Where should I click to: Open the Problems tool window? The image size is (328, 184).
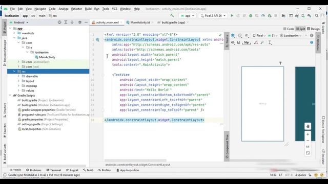34,170
